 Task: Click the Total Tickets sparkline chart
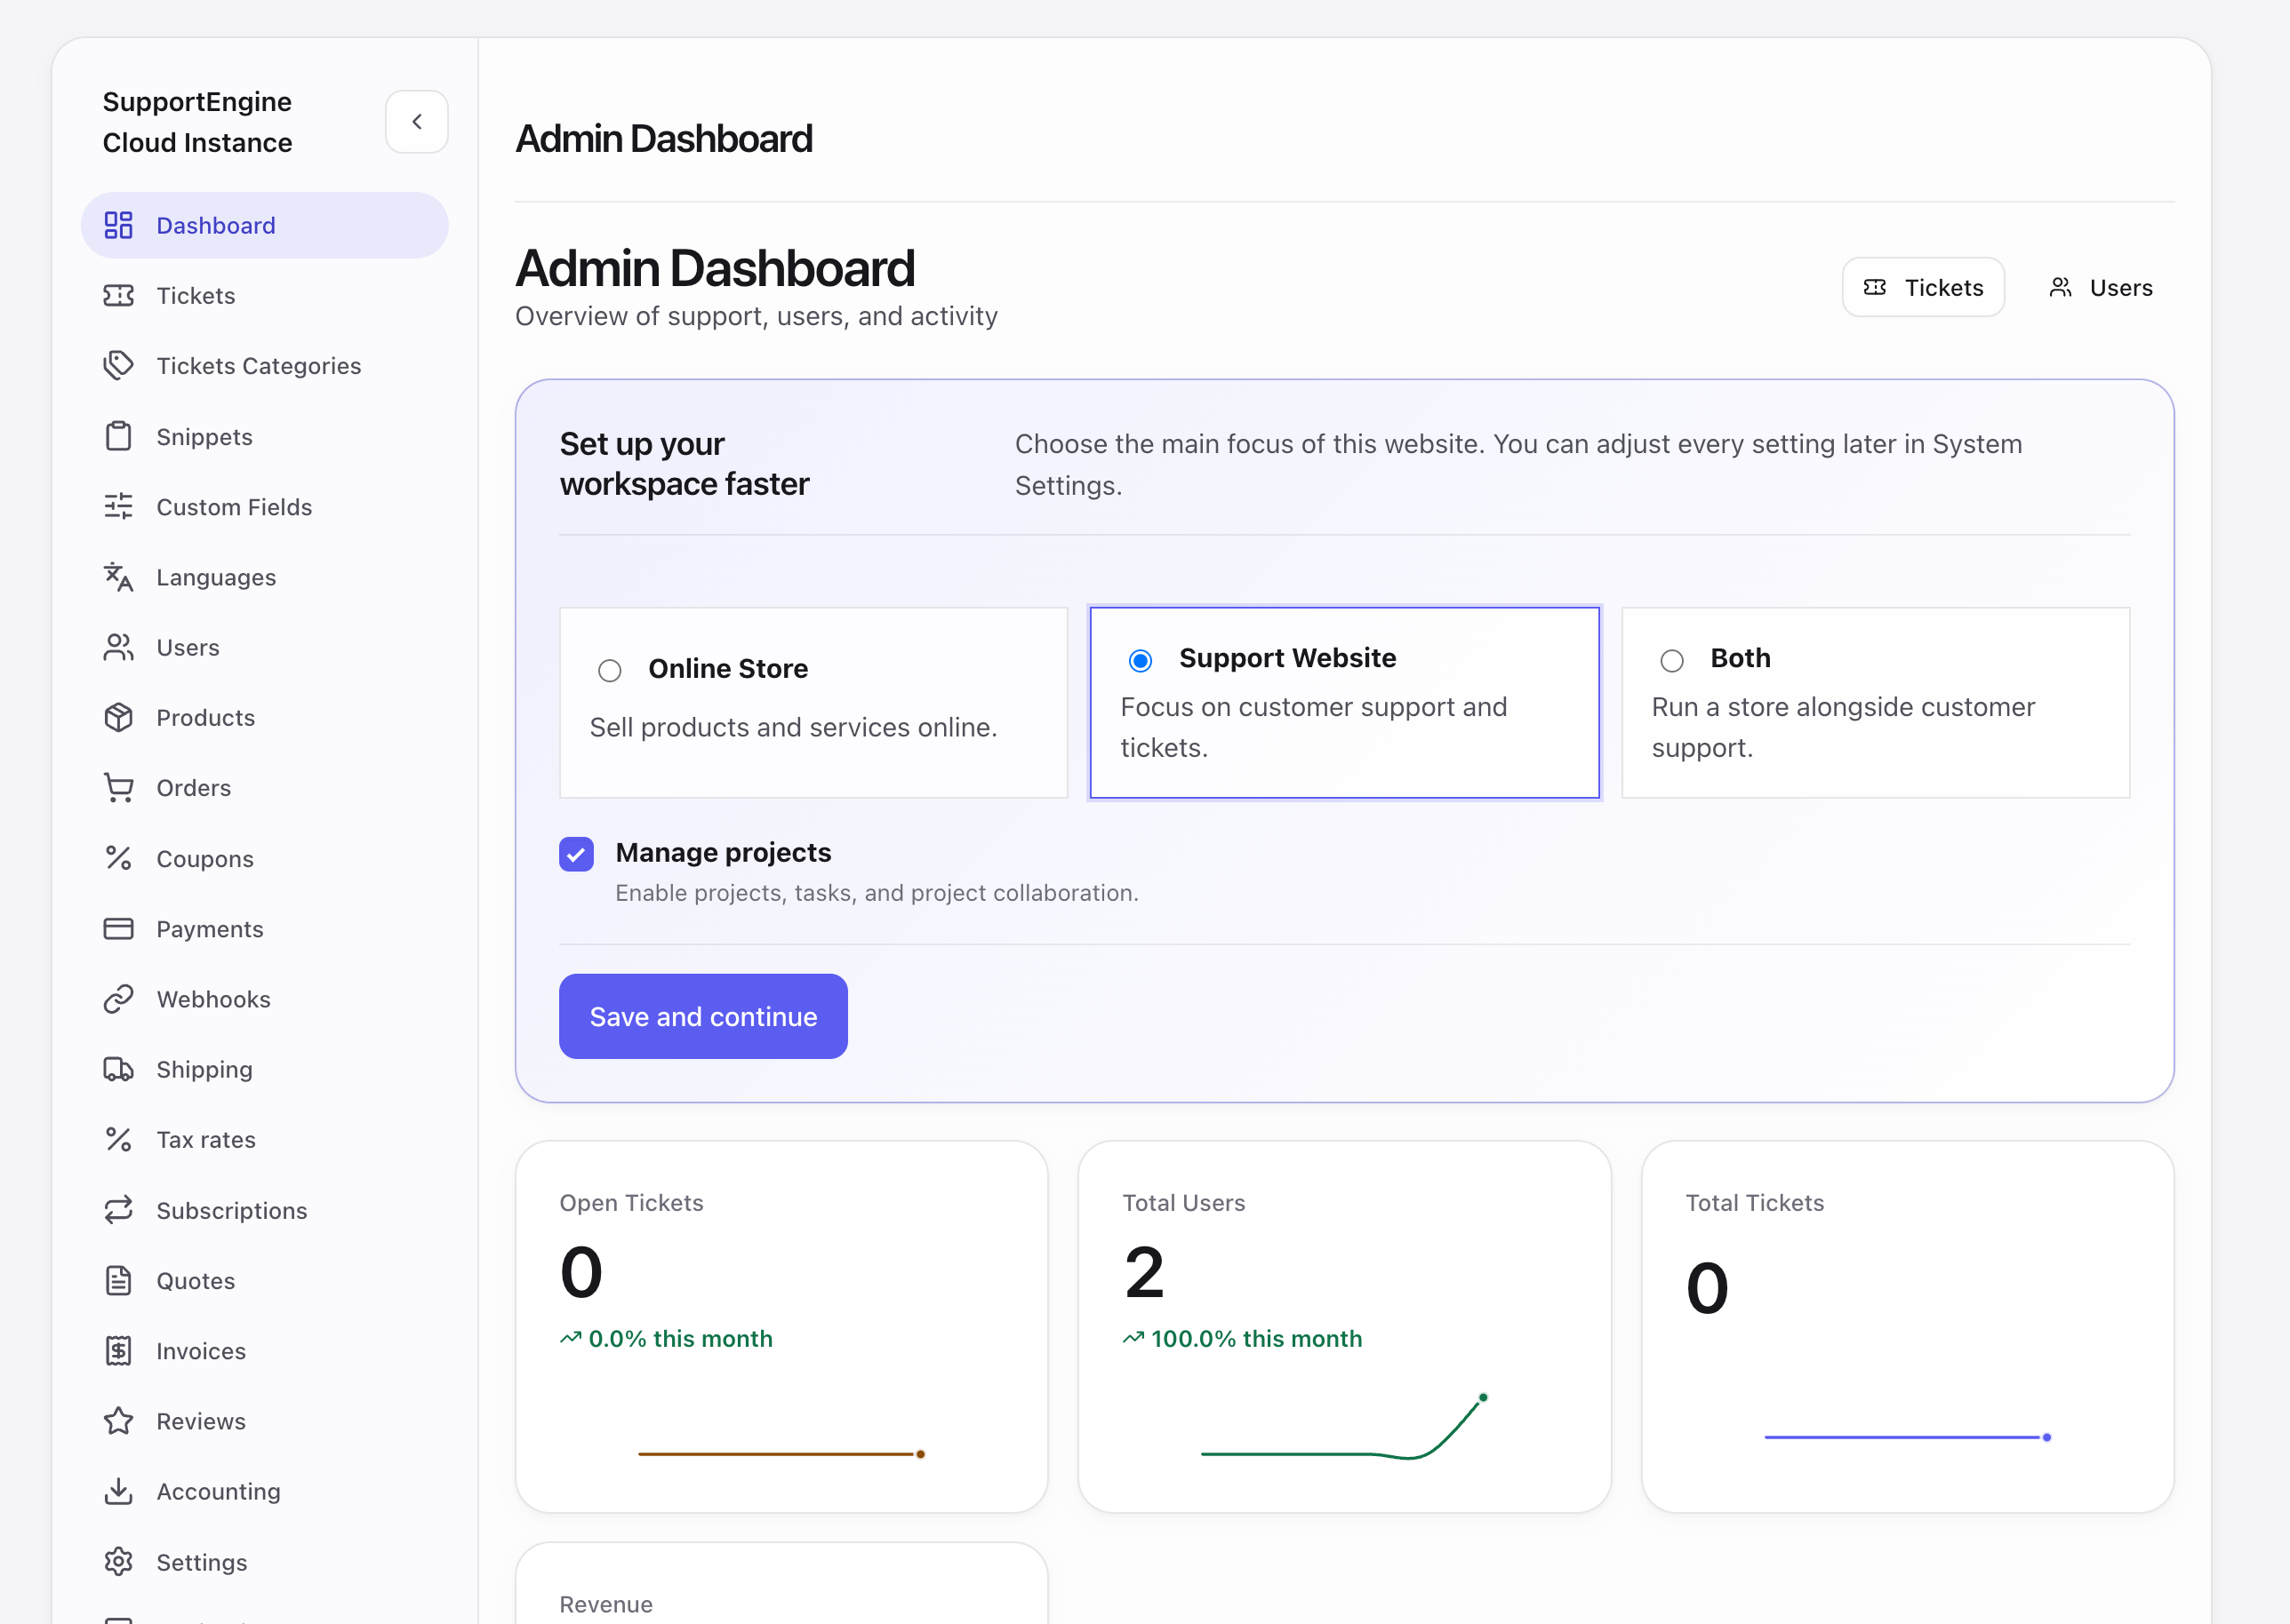coord(1908,1437)
